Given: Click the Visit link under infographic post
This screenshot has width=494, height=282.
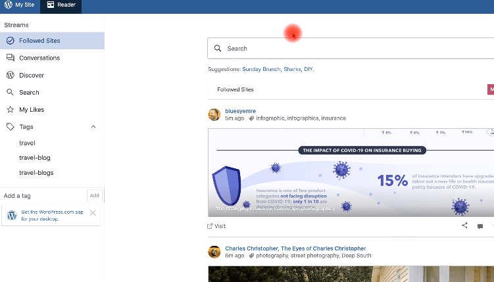Looking at the screenshot, I should click(216, 226).
